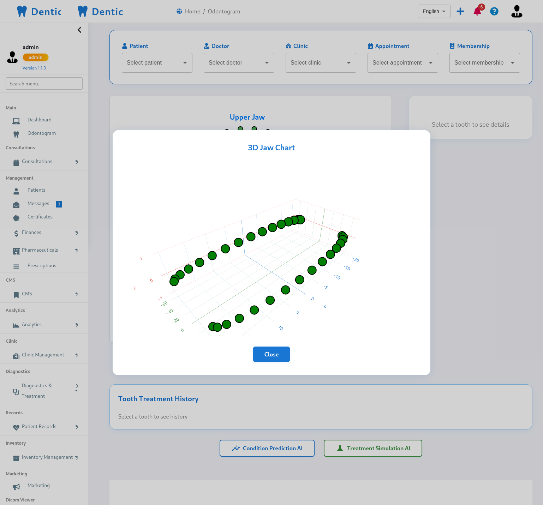Viewport: 543px width, 505px height.
Task: Open the English language dropdown
Action: 434,11
